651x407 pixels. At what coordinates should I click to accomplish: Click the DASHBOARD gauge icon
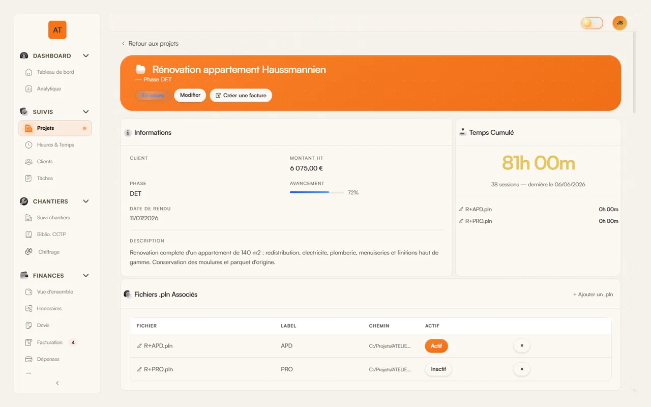(x=24, y=55)
